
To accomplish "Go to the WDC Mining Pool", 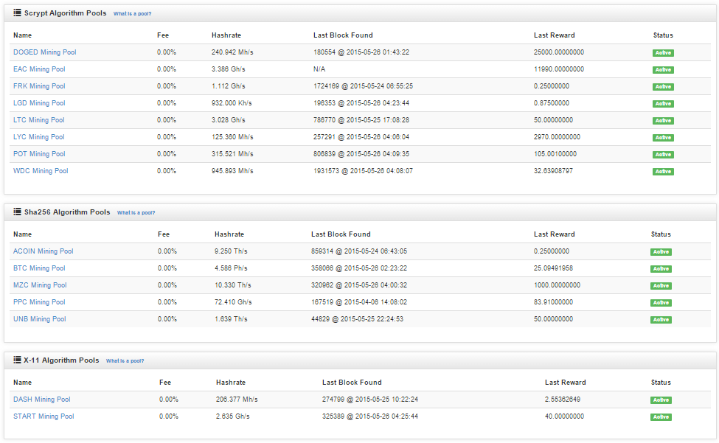I will click(41, 171).
